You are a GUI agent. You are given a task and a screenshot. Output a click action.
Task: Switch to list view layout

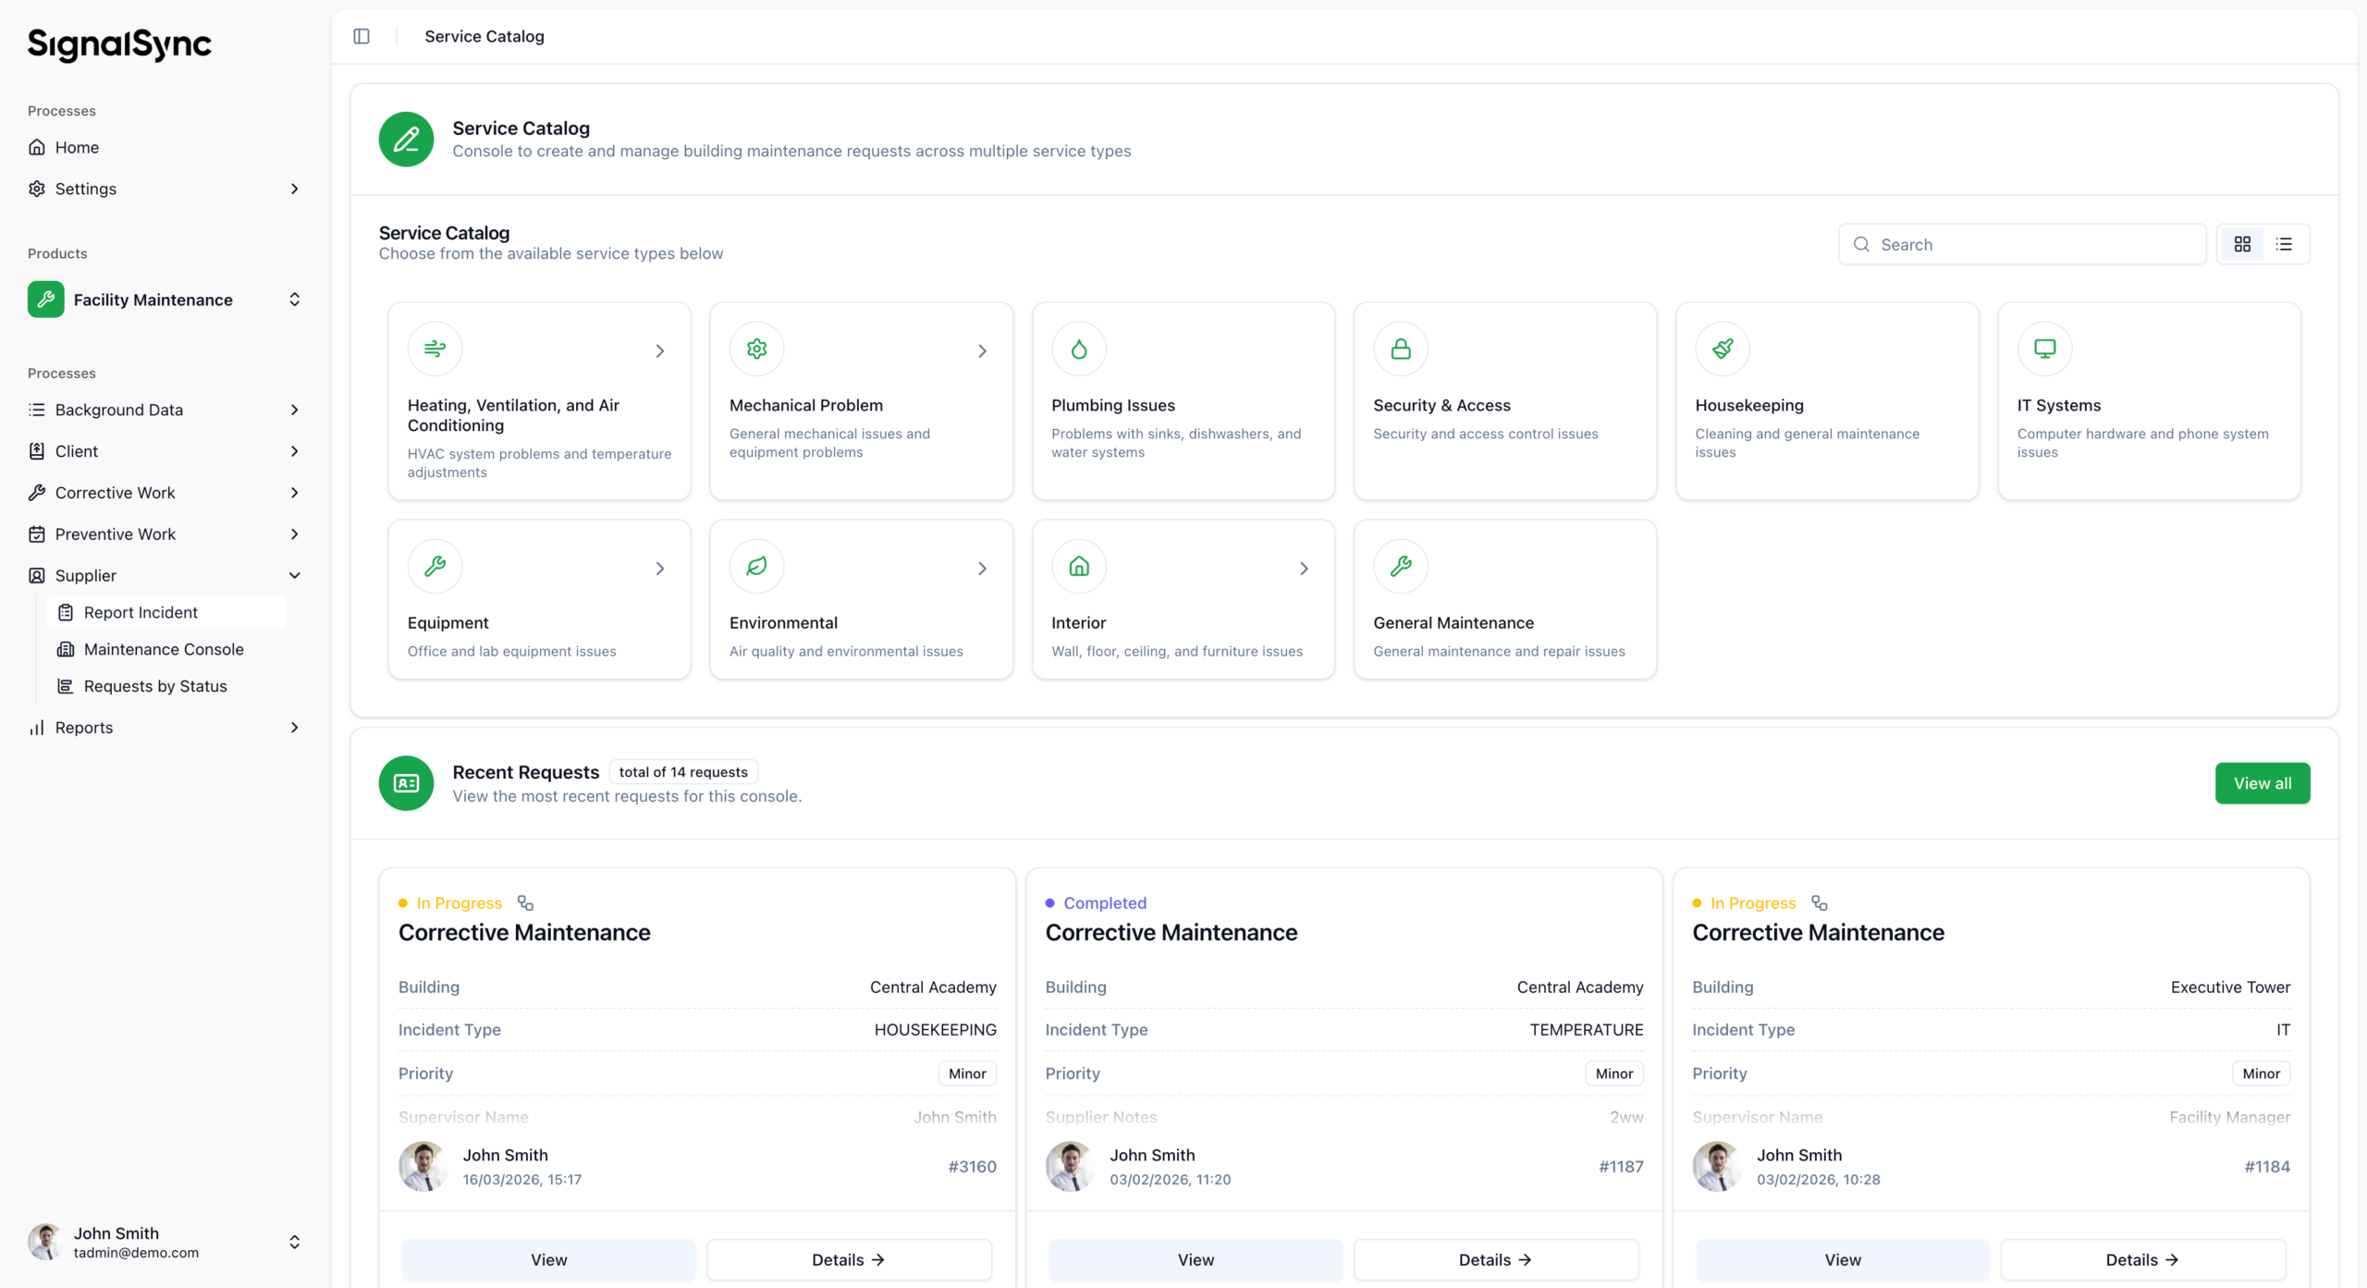[x=2284, y=244]
